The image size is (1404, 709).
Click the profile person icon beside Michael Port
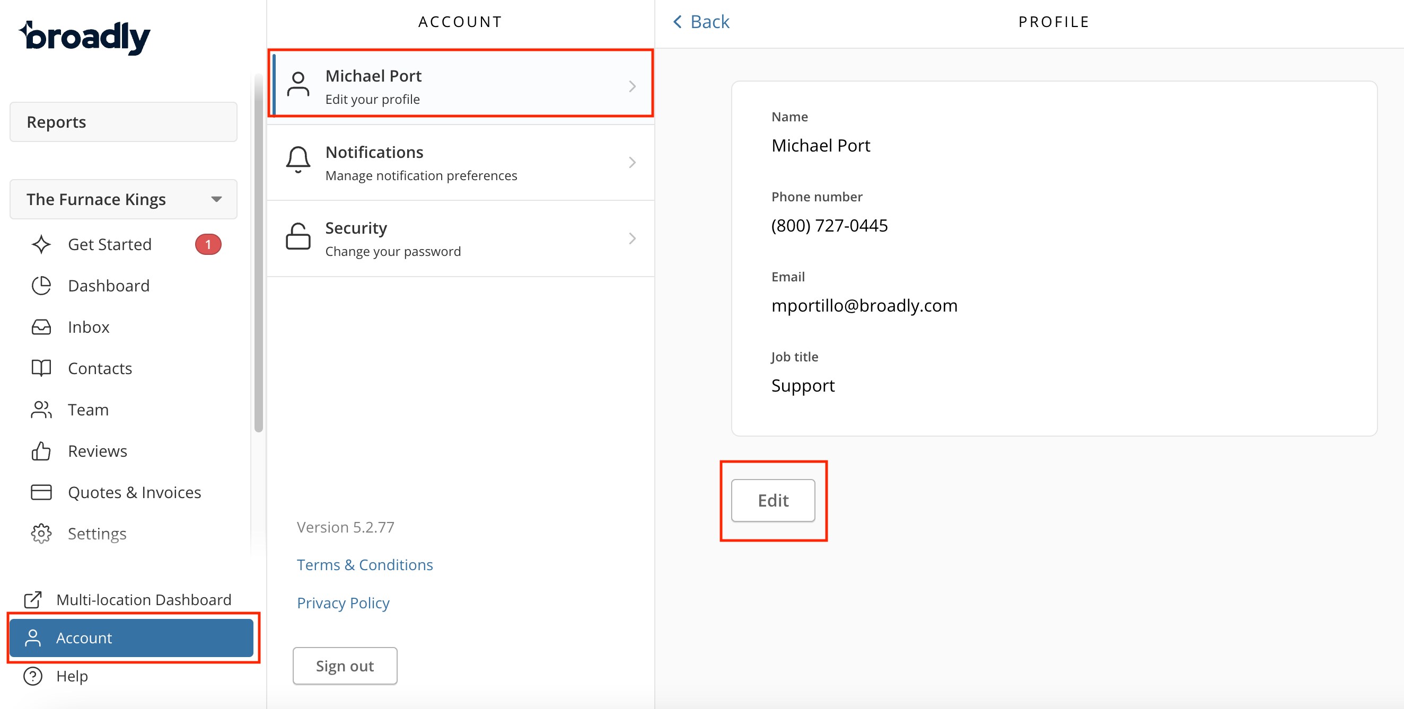pos(298,84)
